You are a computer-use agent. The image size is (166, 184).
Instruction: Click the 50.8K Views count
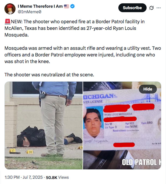coord(57,177)
